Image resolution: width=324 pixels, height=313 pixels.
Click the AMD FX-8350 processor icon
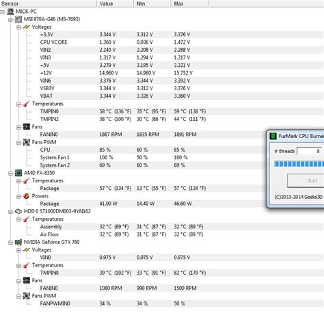pyautogui.click(x=18, y=173)
